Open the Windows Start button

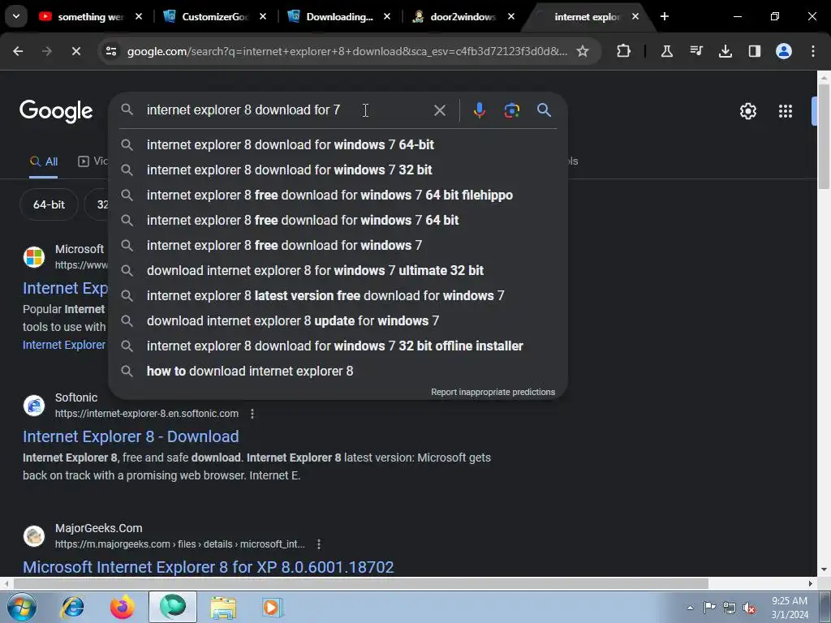[x=21, y=607]
